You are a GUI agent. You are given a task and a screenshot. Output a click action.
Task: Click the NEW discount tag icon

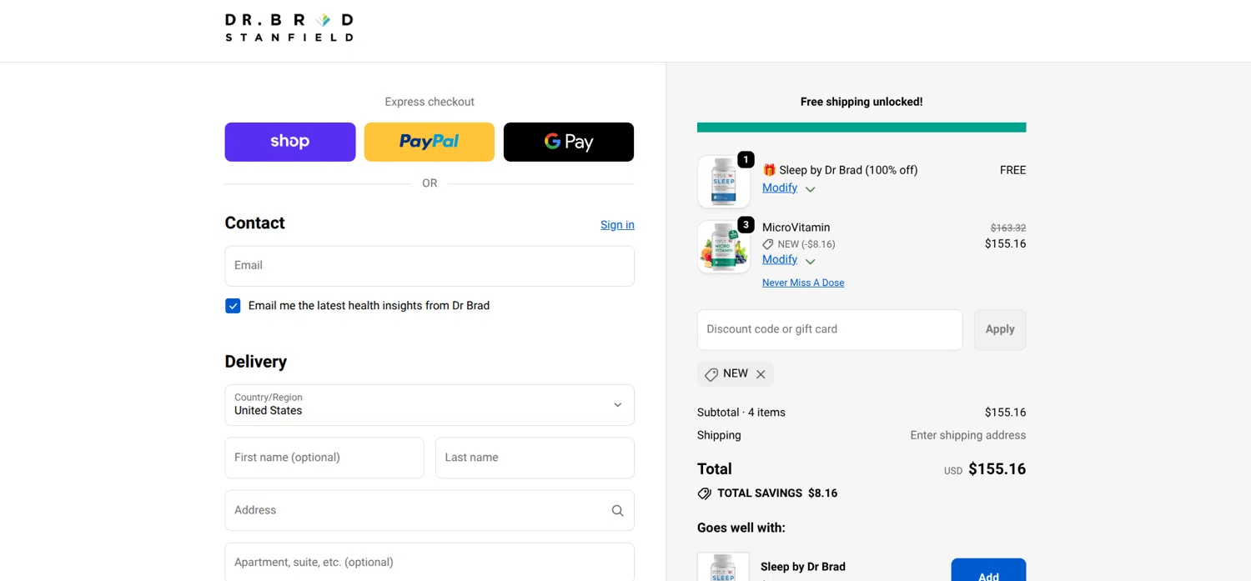click(x=711, y=374)
